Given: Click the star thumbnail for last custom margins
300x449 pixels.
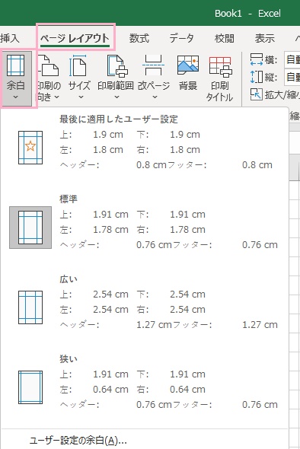Looking at the screenshot, I should tap(30, 148).
